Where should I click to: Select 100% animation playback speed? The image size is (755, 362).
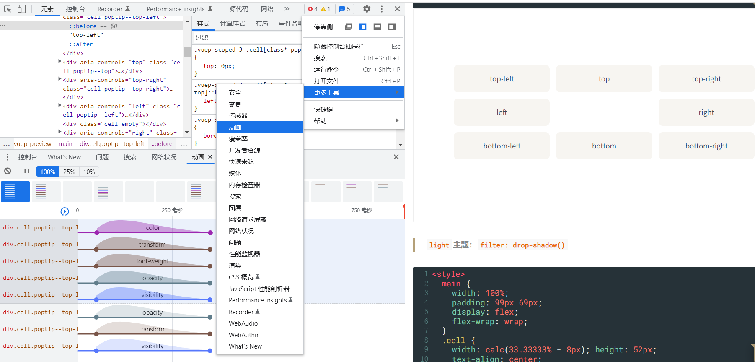click(x=47, y=172)
